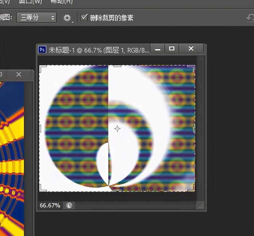Grab the window resize grip corner
This screenshot has height=236, width=254.
(x=201, y=206)
